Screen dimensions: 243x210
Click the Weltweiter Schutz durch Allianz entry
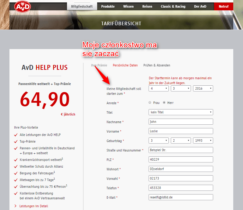click(41, 166)
